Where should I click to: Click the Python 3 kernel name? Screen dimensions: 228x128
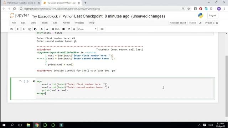209,23
